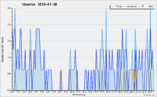Click the x-axis label '14 h'

pos(96,92)
